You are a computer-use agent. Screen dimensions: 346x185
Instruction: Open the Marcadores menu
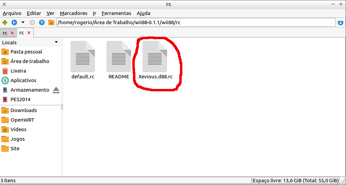coord(73,13)
